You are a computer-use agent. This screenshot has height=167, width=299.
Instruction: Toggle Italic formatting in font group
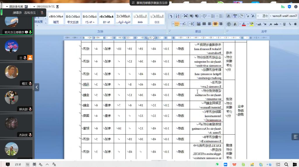click(x=290, y=24)
